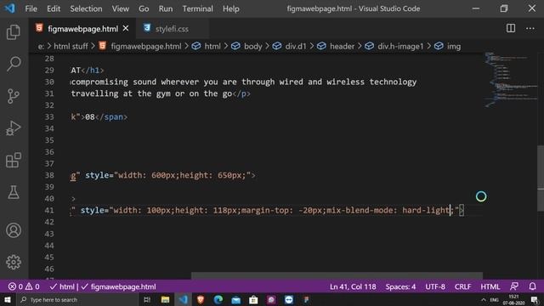
Task: Change encoding via UTF-8
Action: [x=435, y=287]
